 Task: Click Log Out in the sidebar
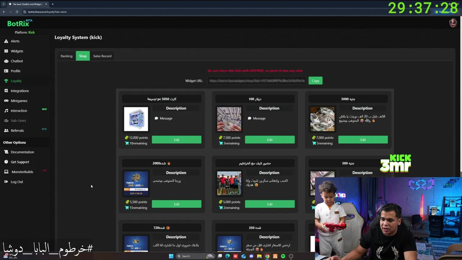click(17, 182)
